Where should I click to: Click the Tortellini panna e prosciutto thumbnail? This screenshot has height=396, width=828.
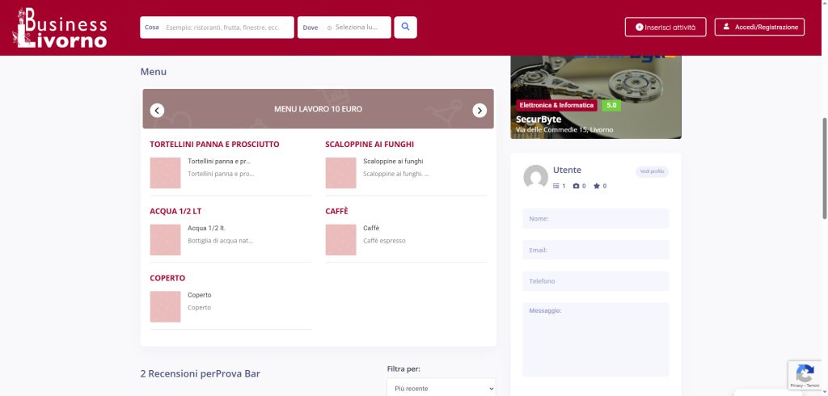pyautogui.click(x=165, y=173)
